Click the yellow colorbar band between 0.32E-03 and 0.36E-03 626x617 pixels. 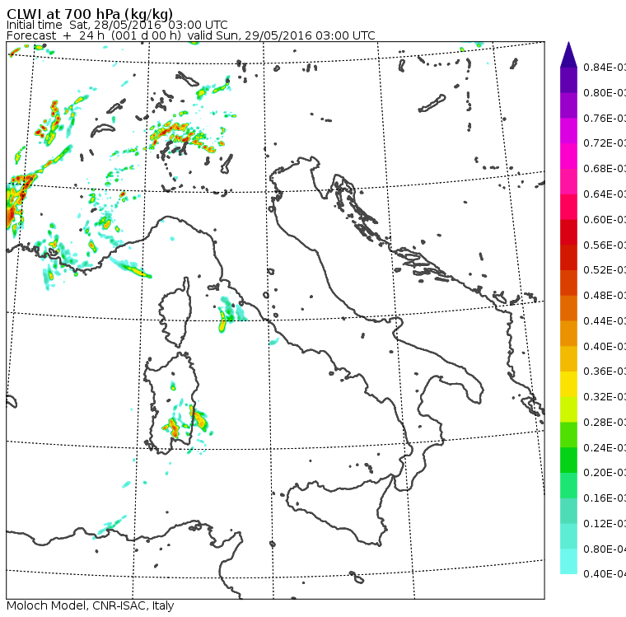pos(568,384)
